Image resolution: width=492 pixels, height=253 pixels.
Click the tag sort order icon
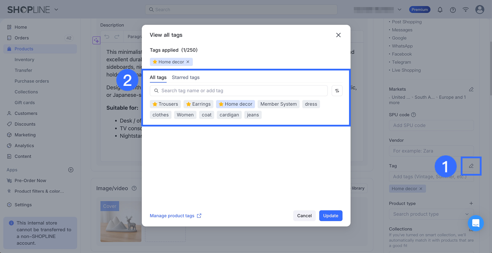337,91
